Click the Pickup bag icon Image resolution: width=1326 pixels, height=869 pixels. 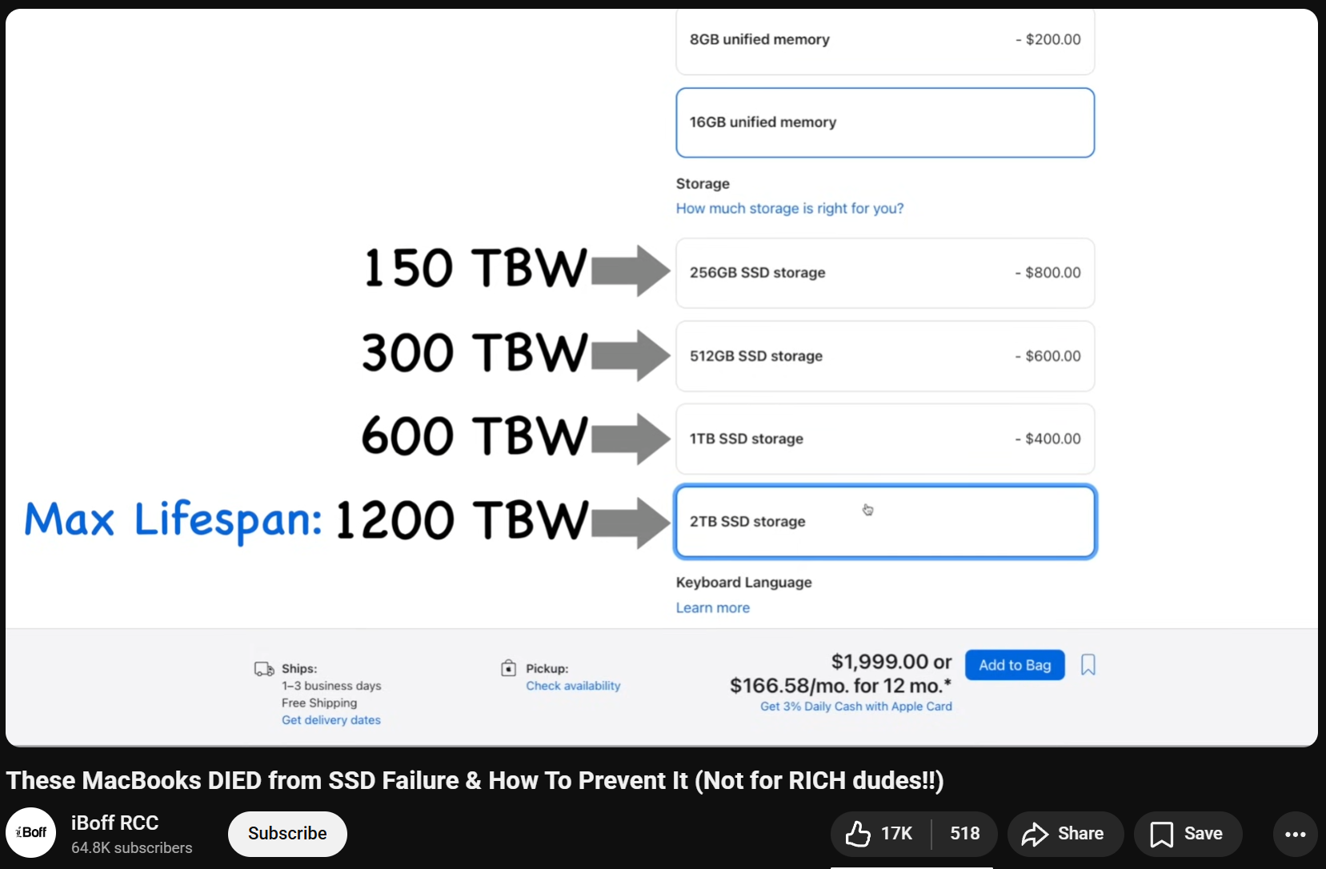coord(508,668)
